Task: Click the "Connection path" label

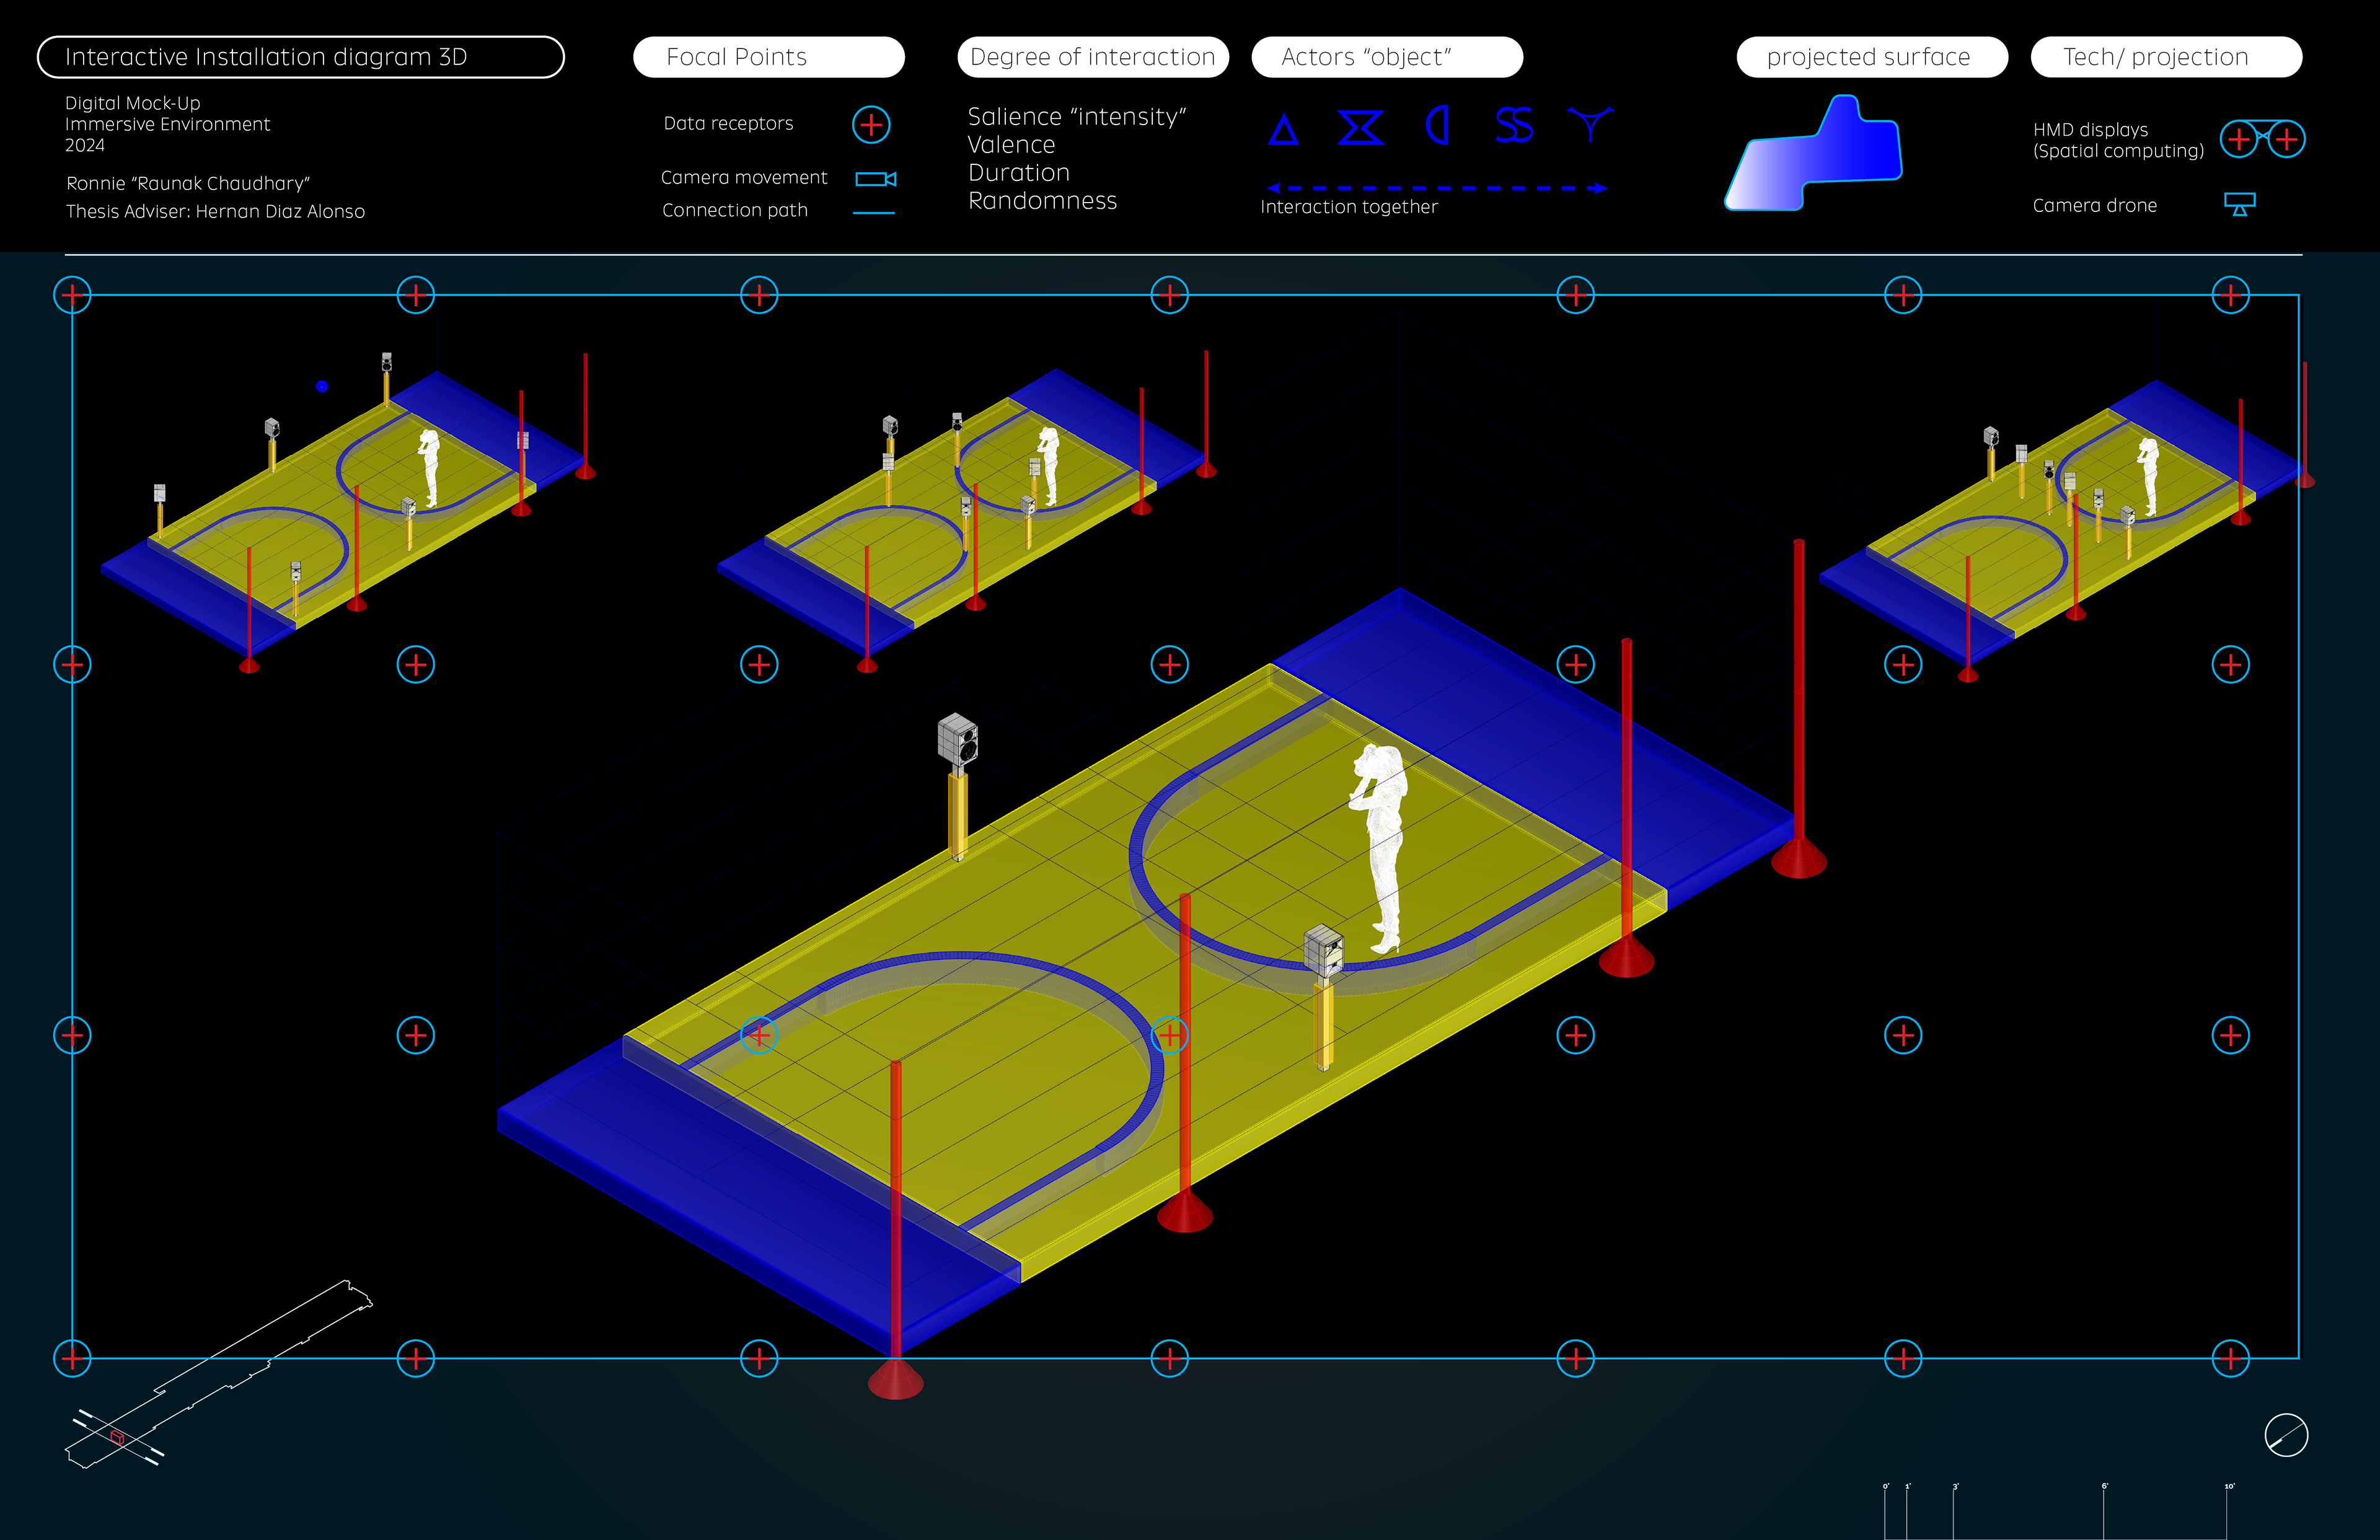Action: [735, 210]
